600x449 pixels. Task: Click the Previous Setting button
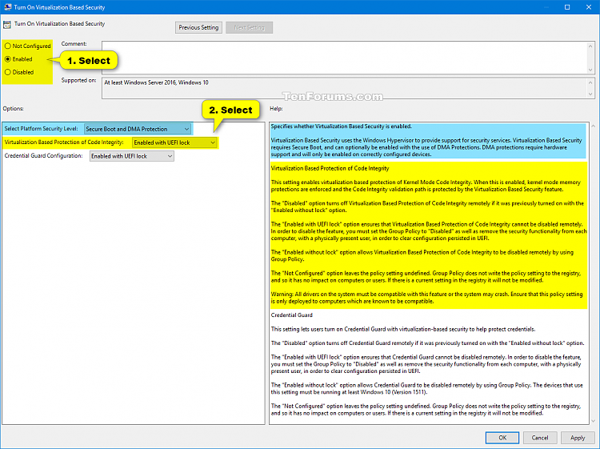coord(198,27)
